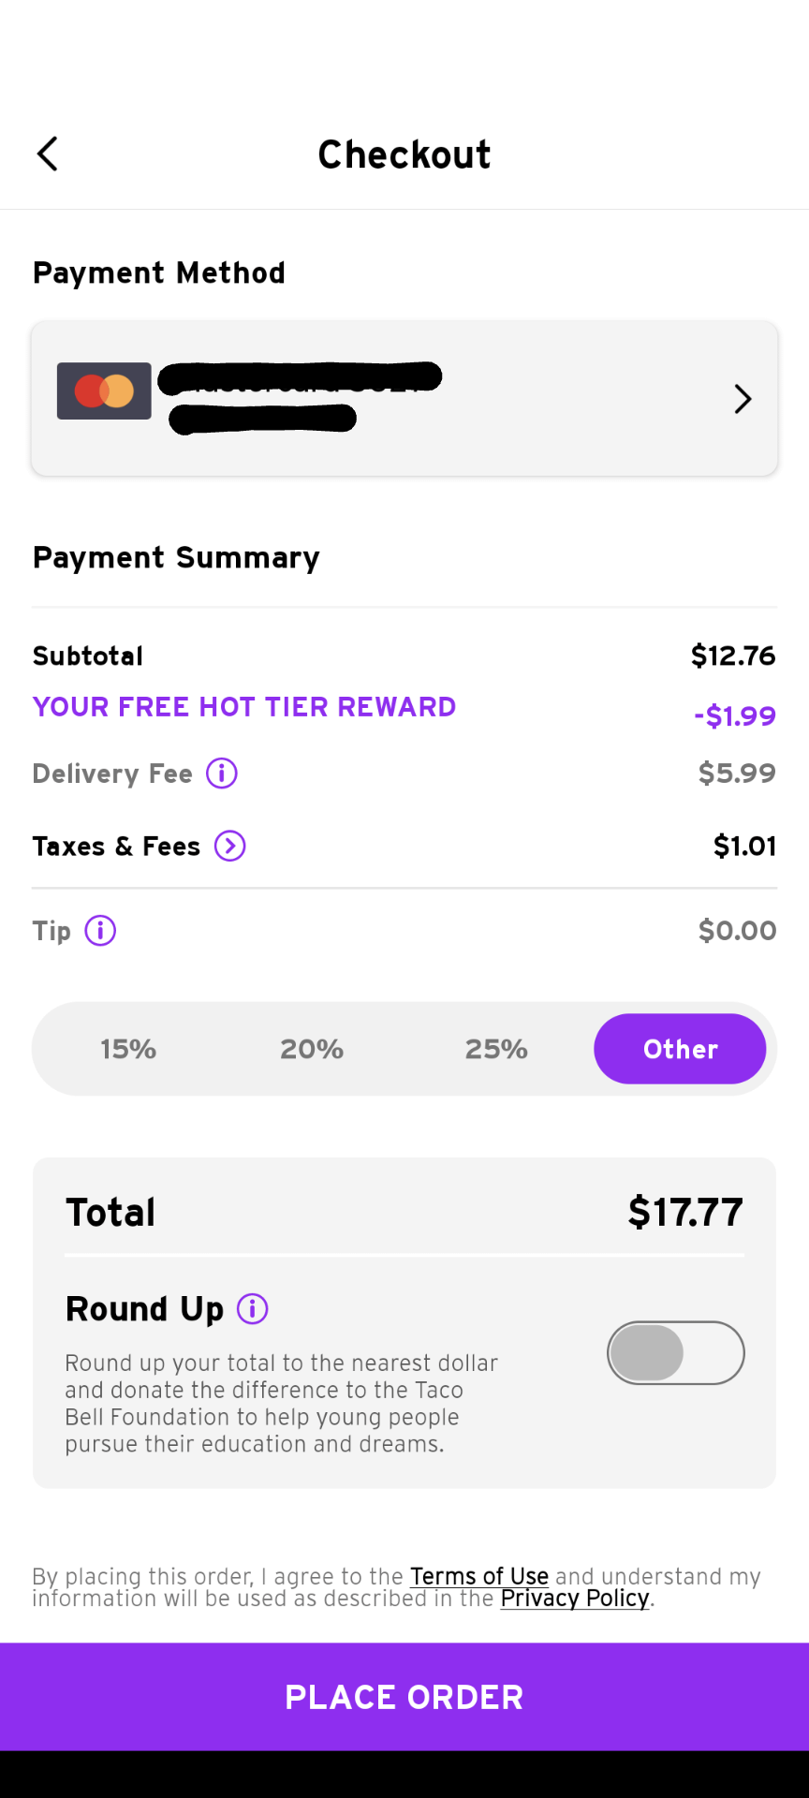Tap the Round Up info icon
809x1798 pixels.
click(253, 1308)
